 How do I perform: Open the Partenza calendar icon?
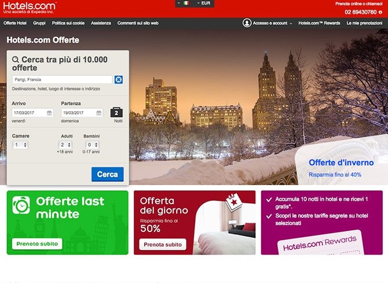pyautogui.click(x=98, y=113)
